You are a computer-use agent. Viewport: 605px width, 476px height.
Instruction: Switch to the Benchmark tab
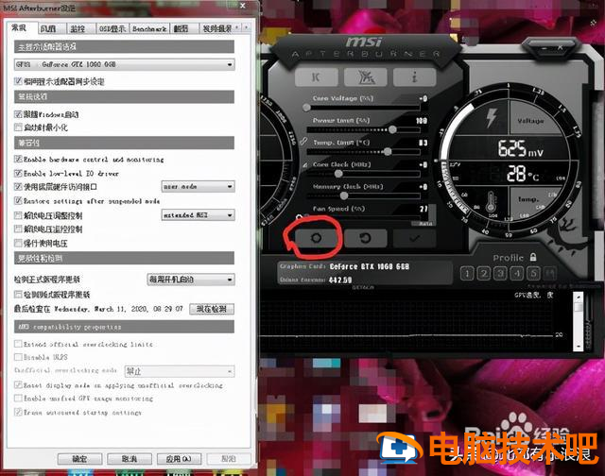(x=149, y=28)
